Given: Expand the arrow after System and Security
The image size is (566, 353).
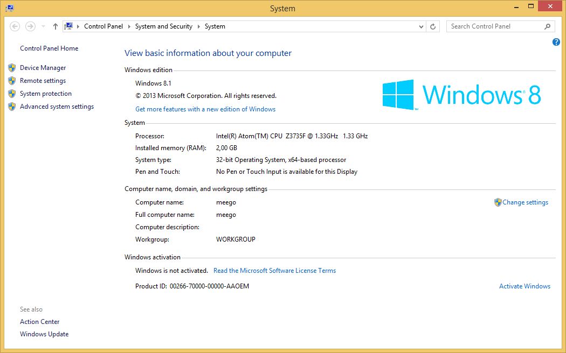Looking at the screenshot, I should click(x=198, y=26).
